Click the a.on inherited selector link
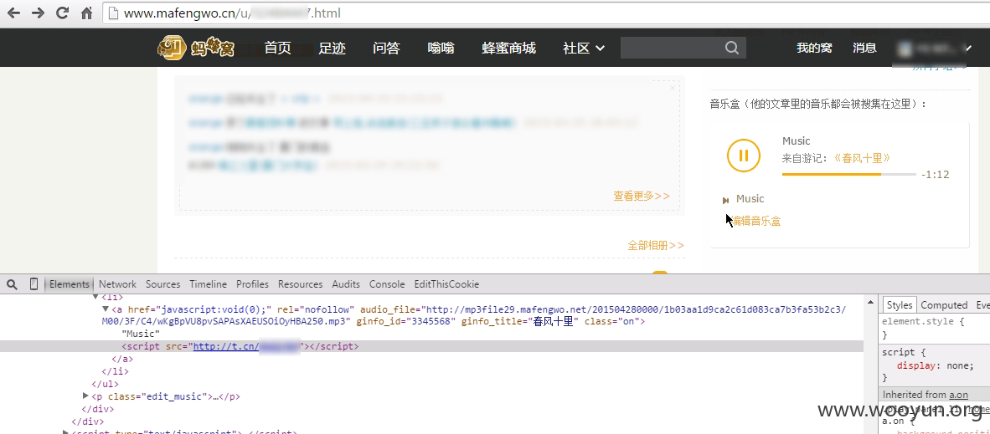 pos(958,394)
